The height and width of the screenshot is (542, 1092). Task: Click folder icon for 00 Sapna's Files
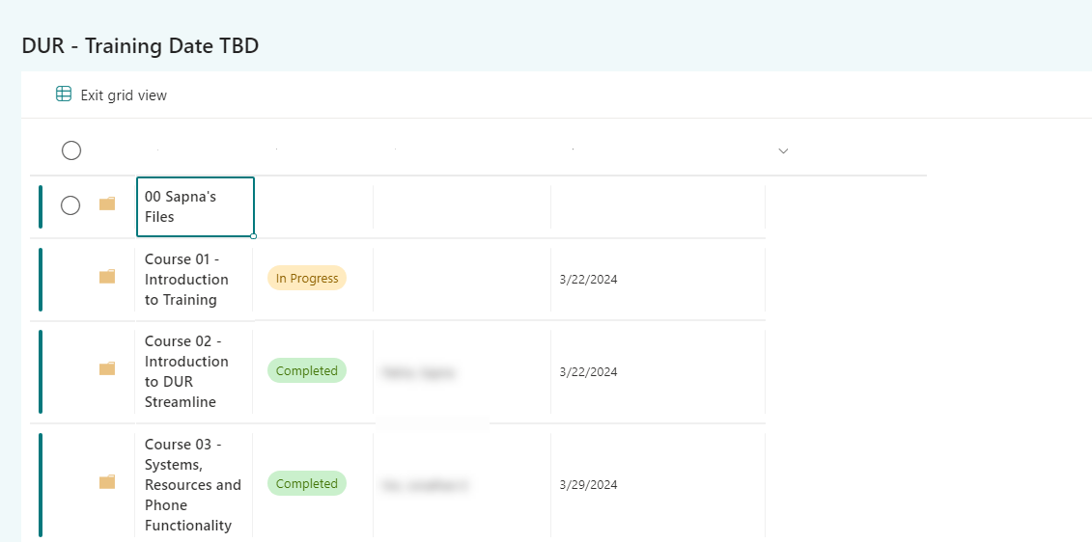tap(106, 203)
